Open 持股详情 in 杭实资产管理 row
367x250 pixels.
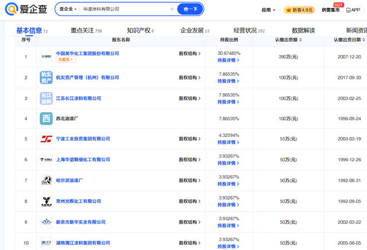[x=228, y=81]
